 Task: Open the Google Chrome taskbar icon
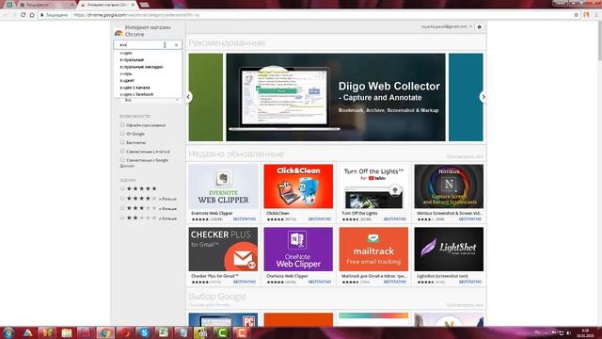tap(105, 332)
